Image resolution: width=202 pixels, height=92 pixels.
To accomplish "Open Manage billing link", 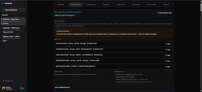I will [x=8, y=81].
